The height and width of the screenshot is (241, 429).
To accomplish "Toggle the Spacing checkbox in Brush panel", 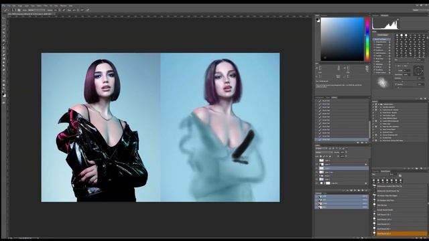I will 396,84.
